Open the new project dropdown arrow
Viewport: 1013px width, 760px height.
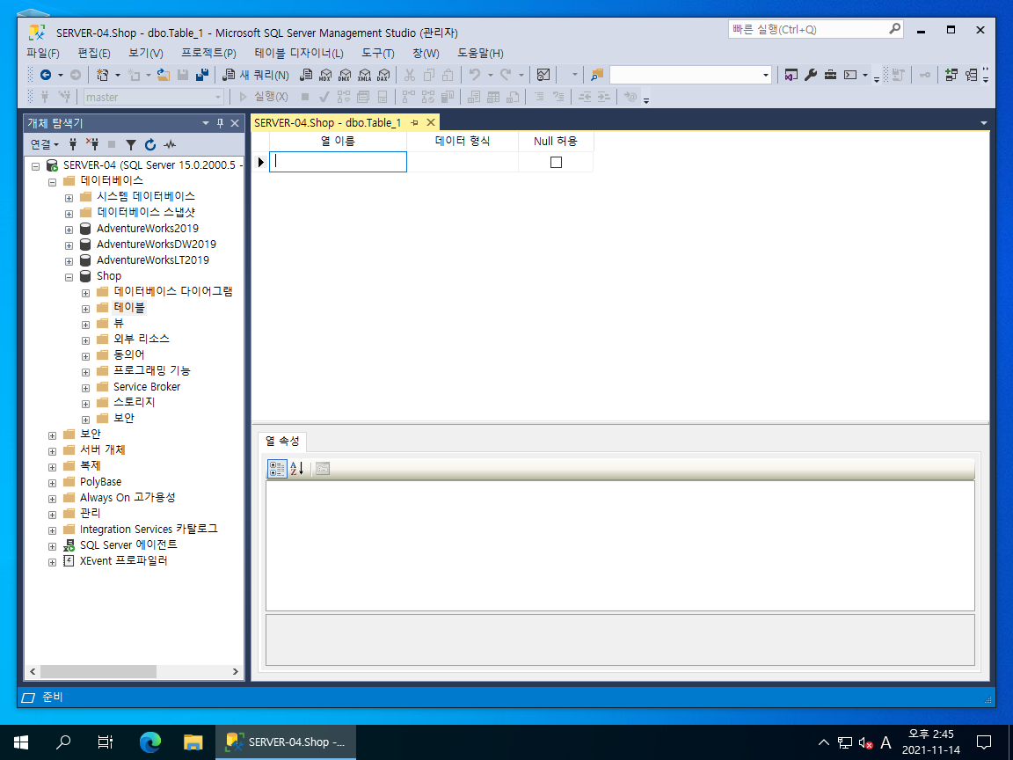point(118,75)
